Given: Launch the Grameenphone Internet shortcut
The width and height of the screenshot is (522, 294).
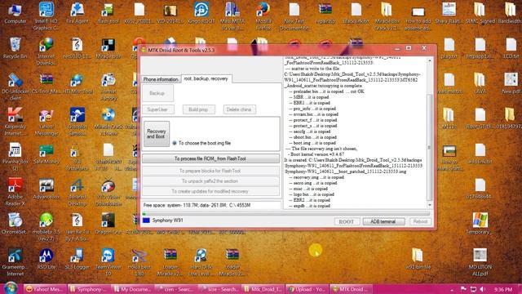Looking at the screenshot, I should tap(15, 262).
